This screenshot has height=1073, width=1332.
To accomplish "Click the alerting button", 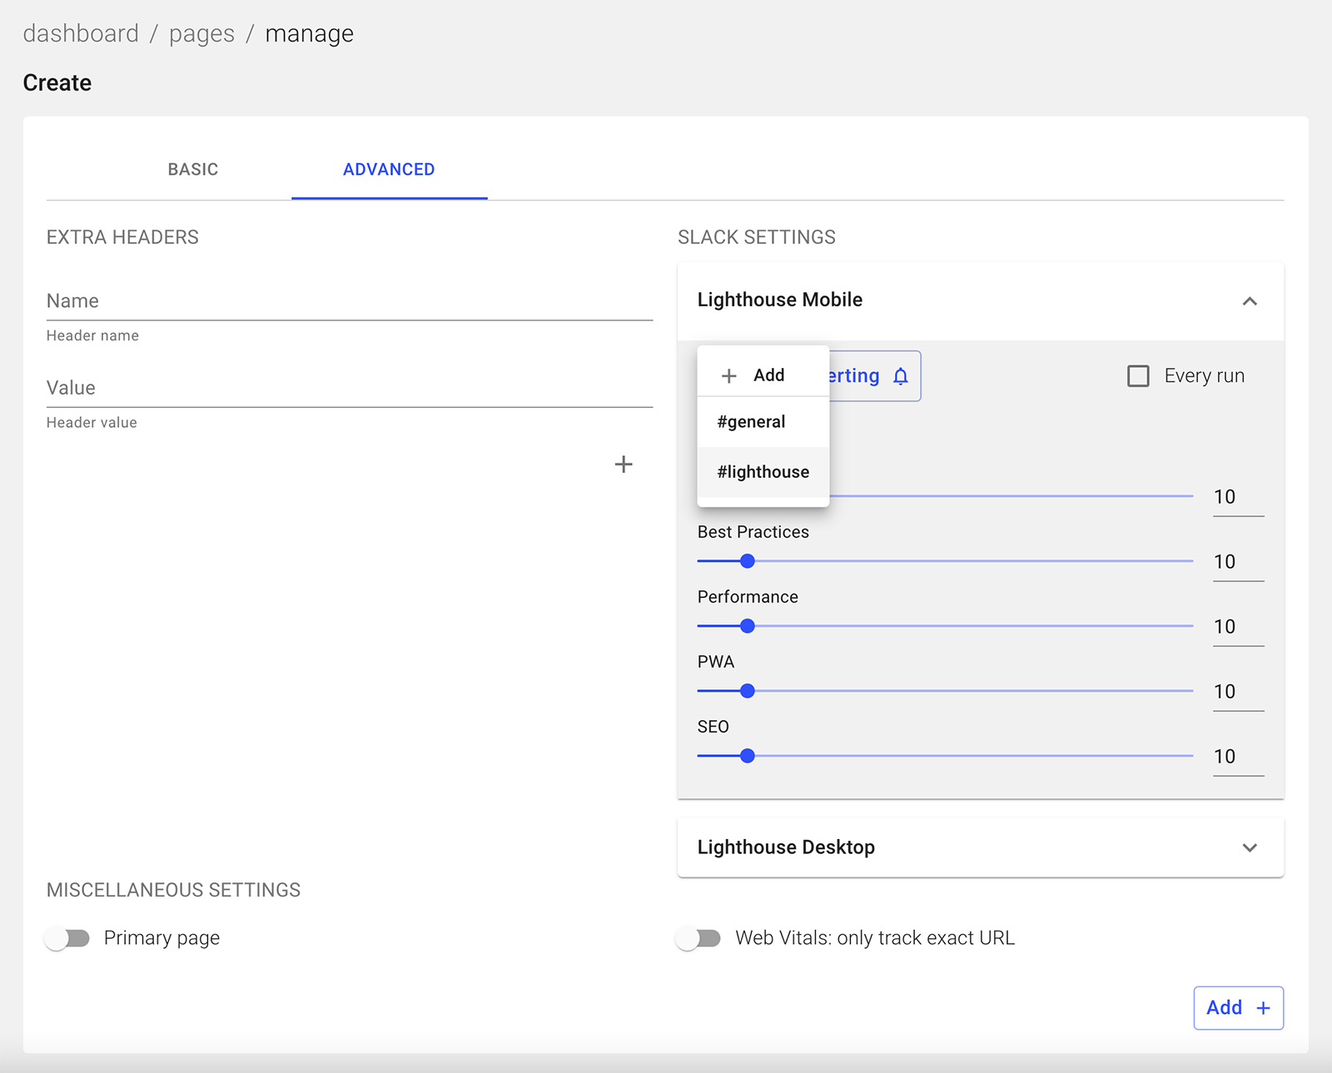I will (874, 376).
